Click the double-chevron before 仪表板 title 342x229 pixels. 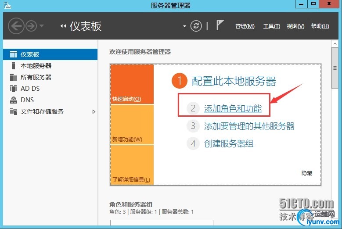[x=63, y=26]
